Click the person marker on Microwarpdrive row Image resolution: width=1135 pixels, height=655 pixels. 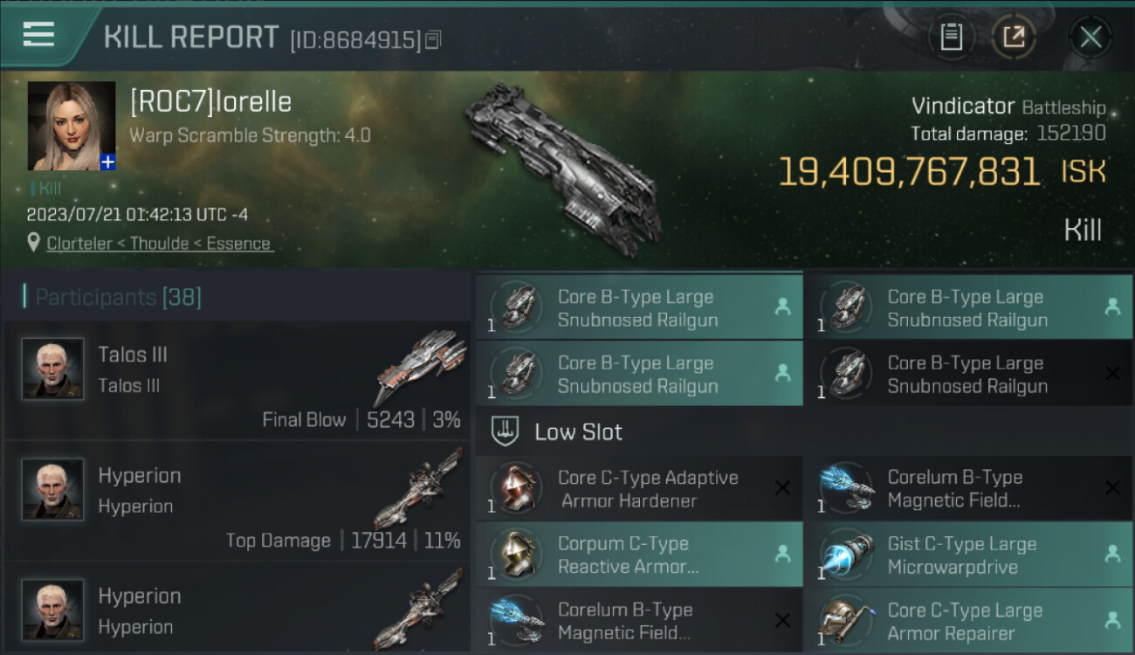coord(1112,554)
